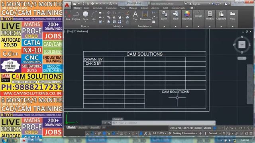Select the Erase tool in Modify
Screen dimensions: 255x143
[127, 13]
